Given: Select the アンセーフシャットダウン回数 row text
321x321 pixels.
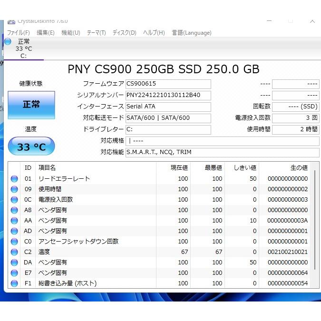Looking at the screenshot, I should tap(78, 242).
